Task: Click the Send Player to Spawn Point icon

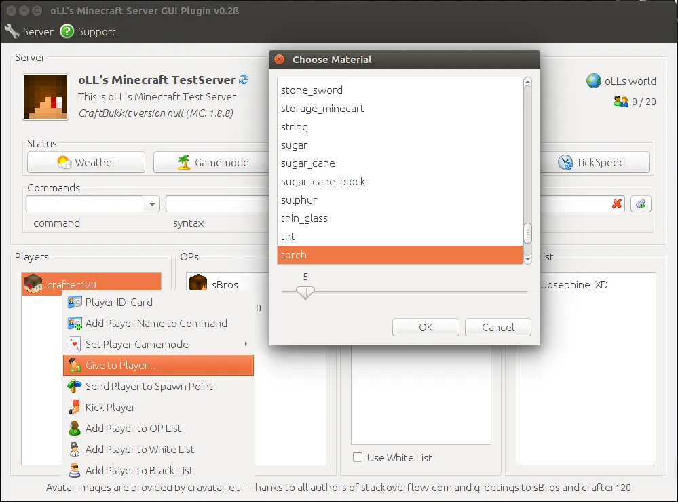Action: click(75, 386)
